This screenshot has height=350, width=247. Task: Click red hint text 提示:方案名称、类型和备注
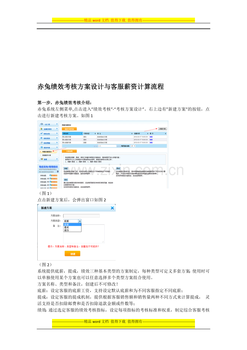tap(73, 246)
